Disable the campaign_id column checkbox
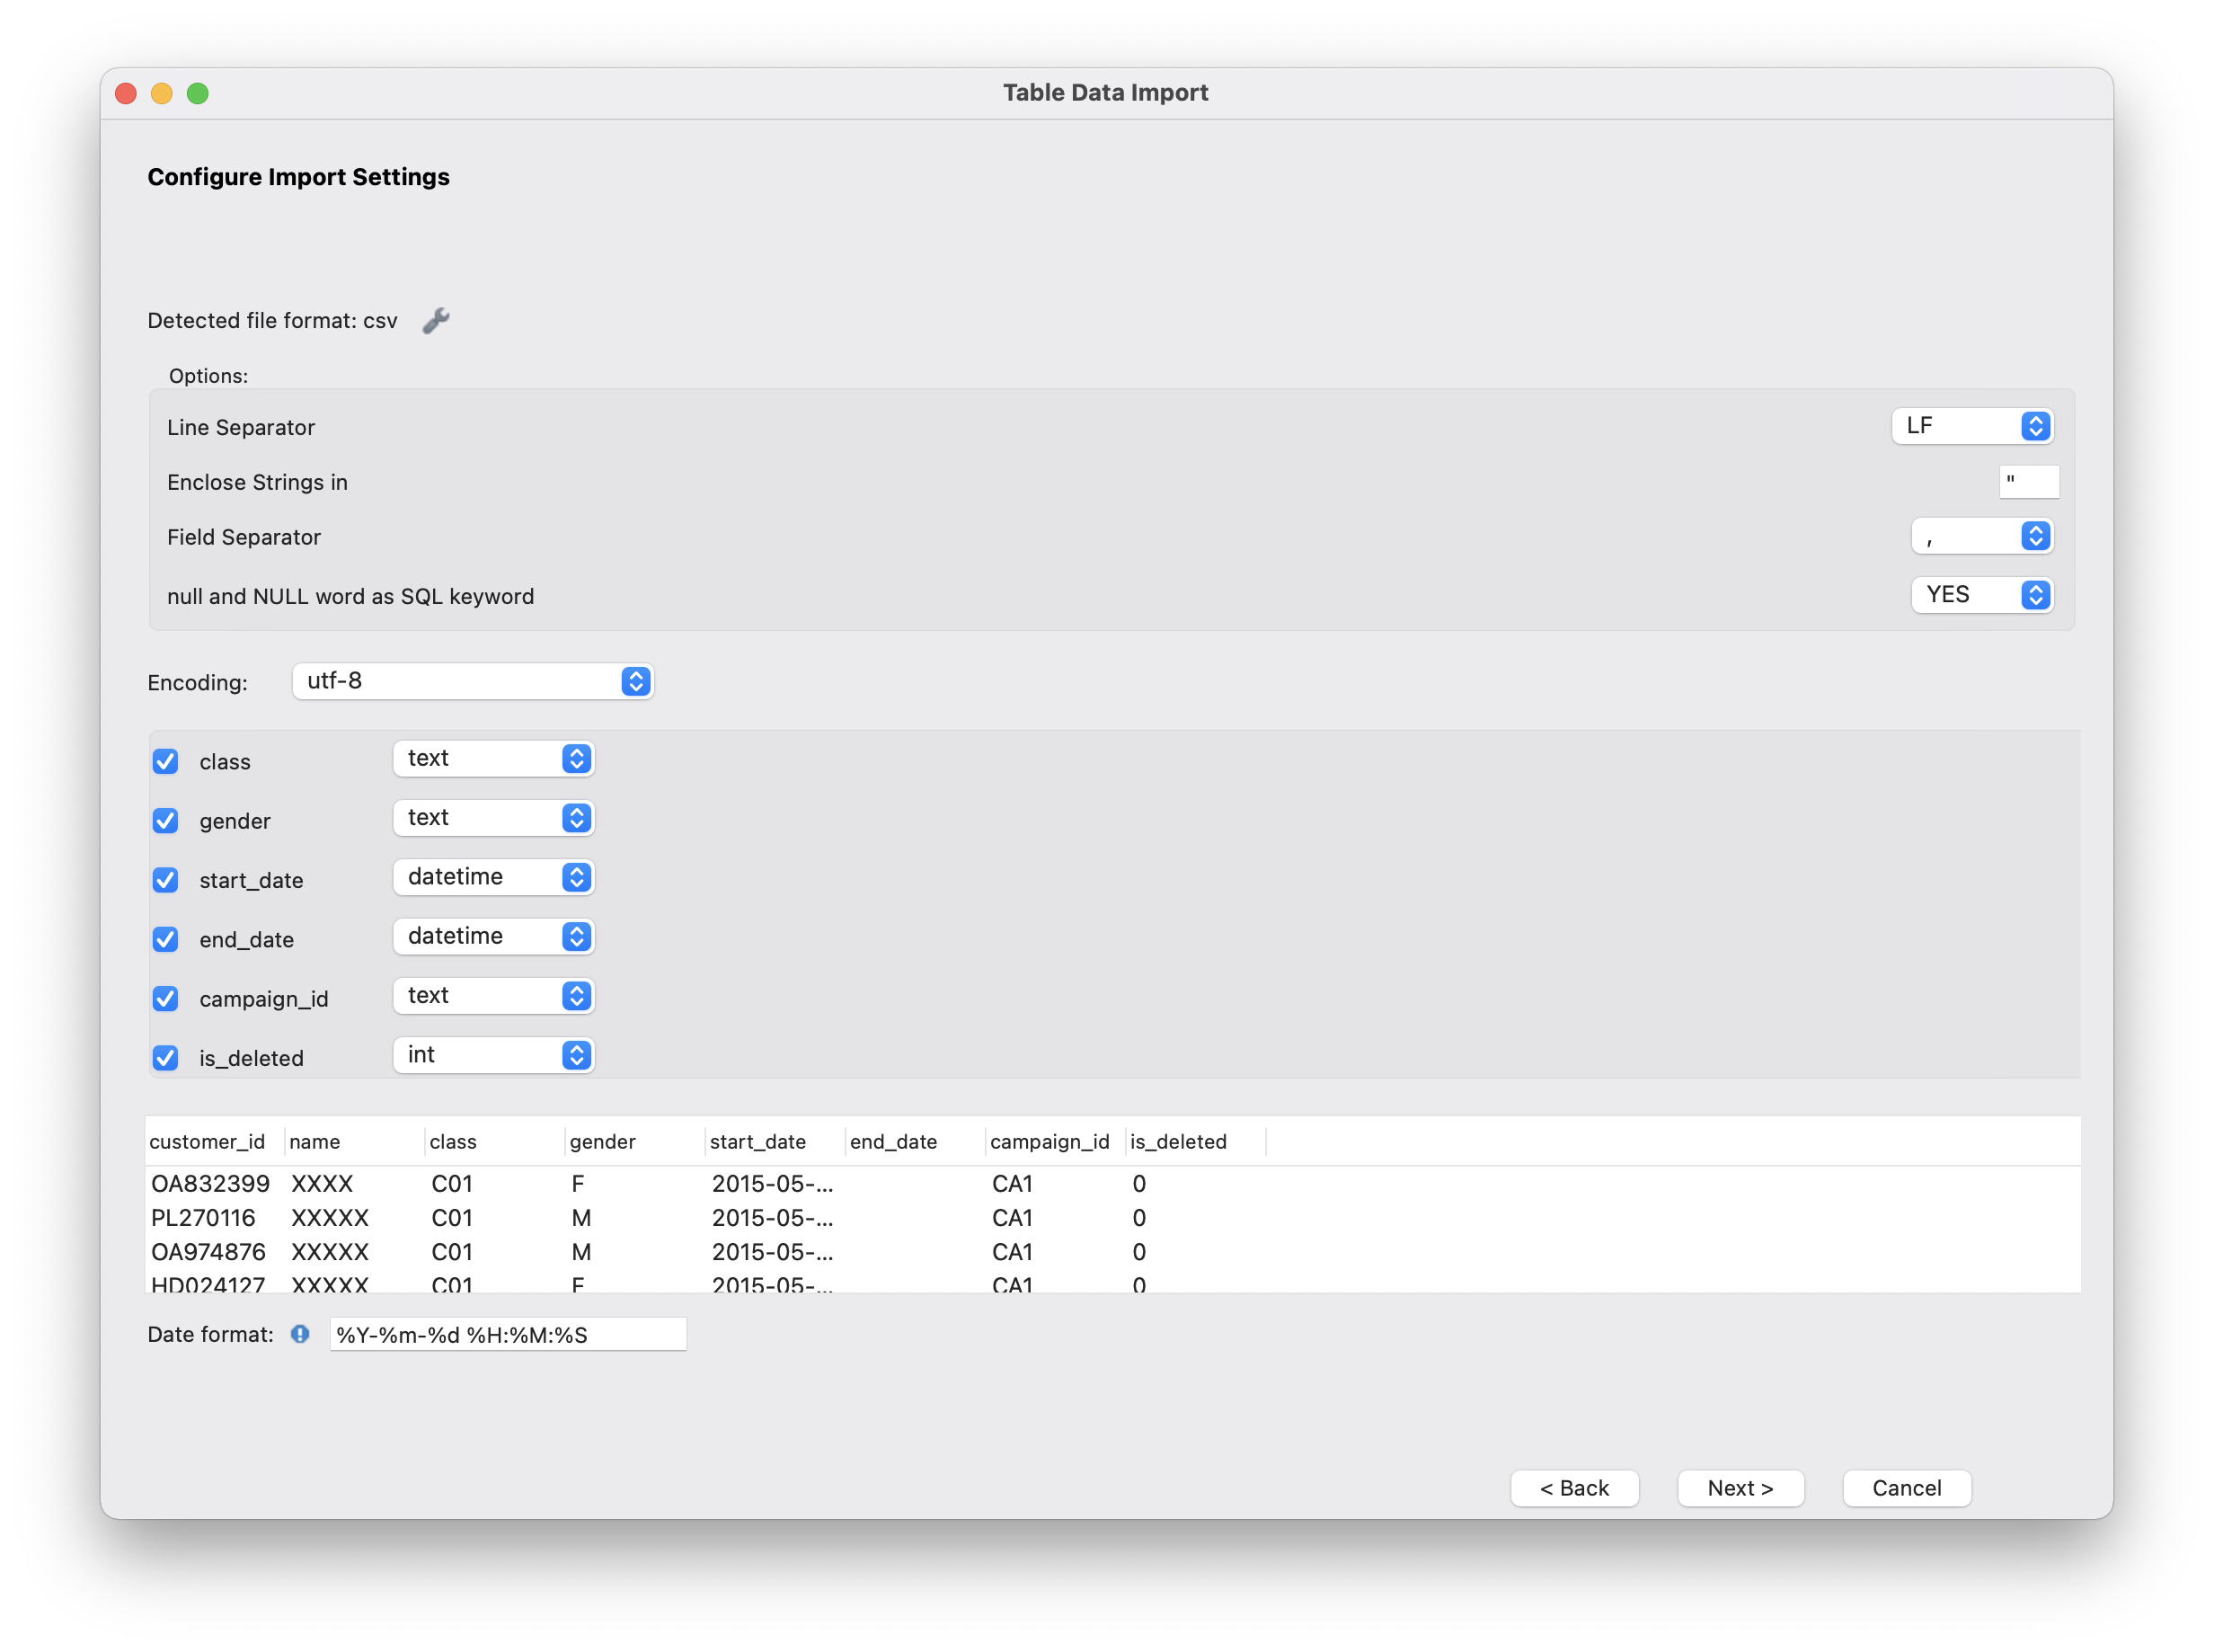 coord(166,999)
